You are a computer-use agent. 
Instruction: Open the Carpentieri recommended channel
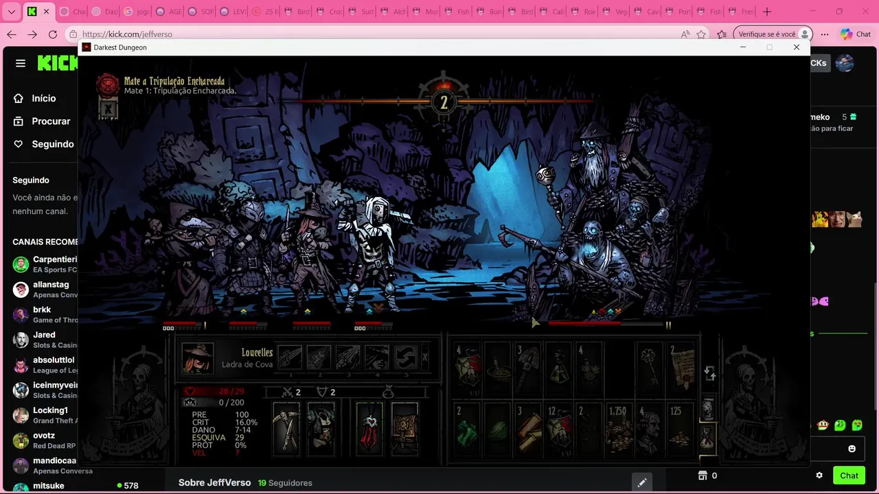pos(45,264)
